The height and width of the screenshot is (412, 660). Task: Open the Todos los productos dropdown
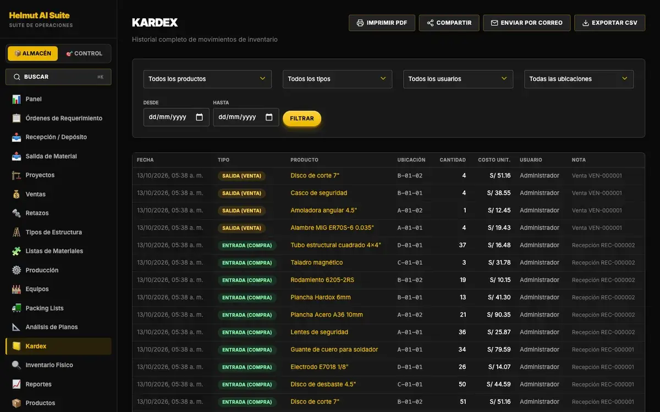pos(207,79)
